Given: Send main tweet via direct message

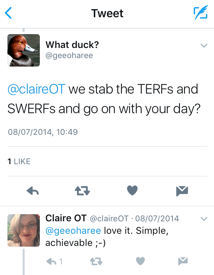Looking at the screenshot, I should pos(182,192).
